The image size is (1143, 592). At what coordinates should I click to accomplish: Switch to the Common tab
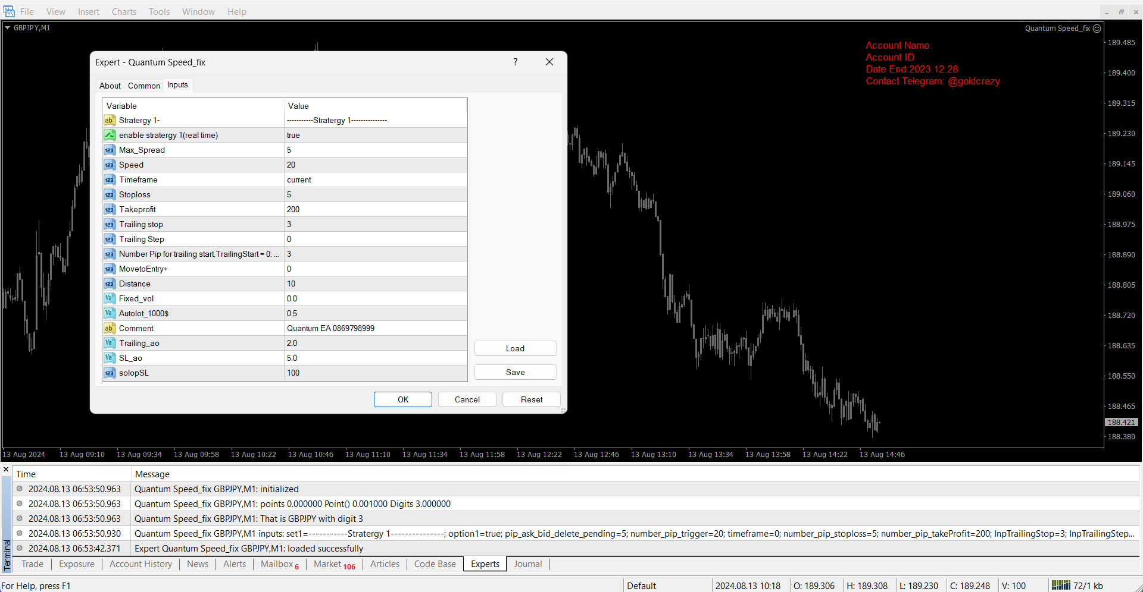(144, 86)
